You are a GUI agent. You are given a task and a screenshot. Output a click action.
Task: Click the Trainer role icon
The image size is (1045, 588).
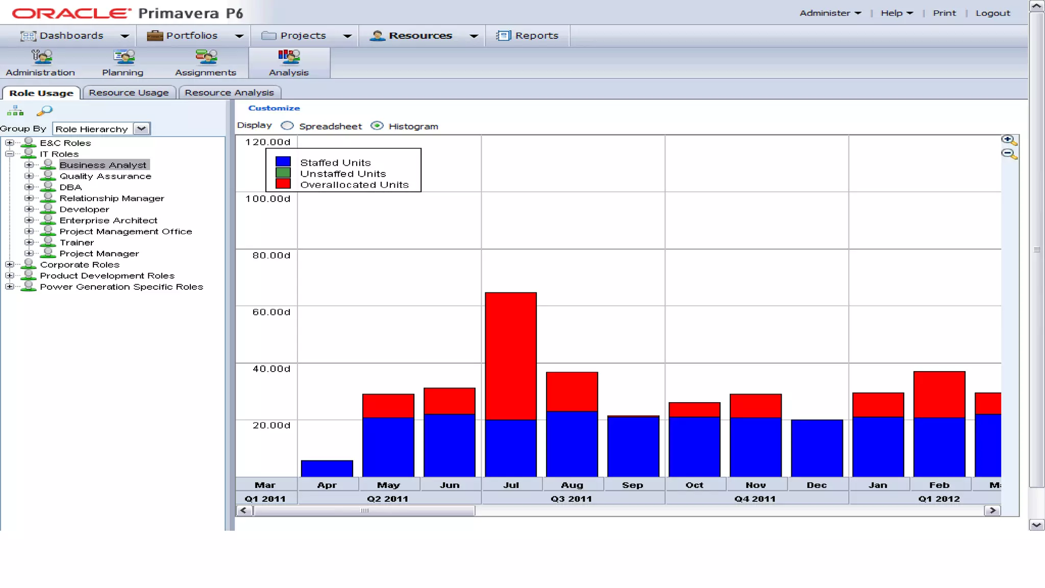coord(48,242)
